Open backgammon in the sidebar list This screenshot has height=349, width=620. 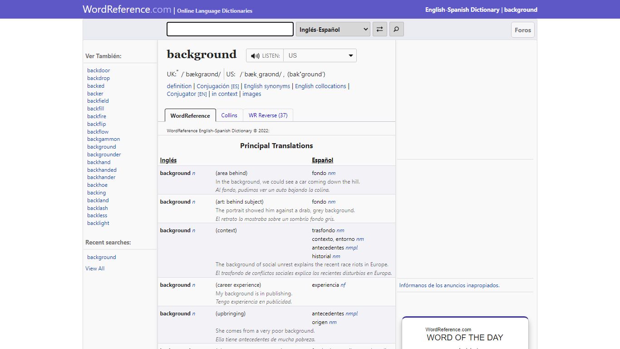click(x=103, y=139)
